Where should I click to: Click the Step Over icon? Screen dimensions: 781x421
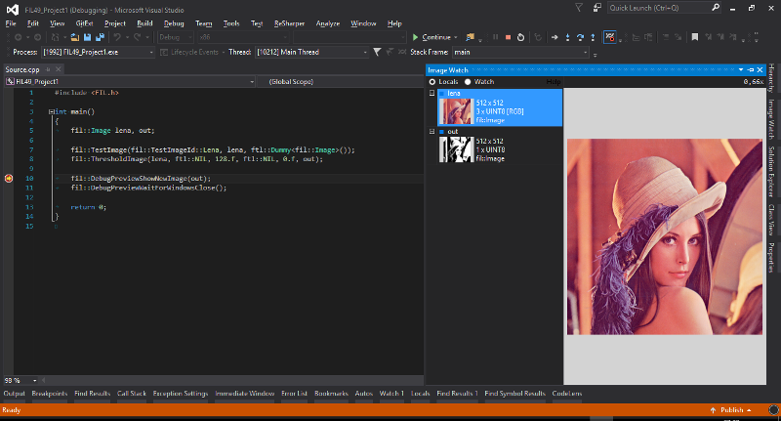[x=580, y=37]
